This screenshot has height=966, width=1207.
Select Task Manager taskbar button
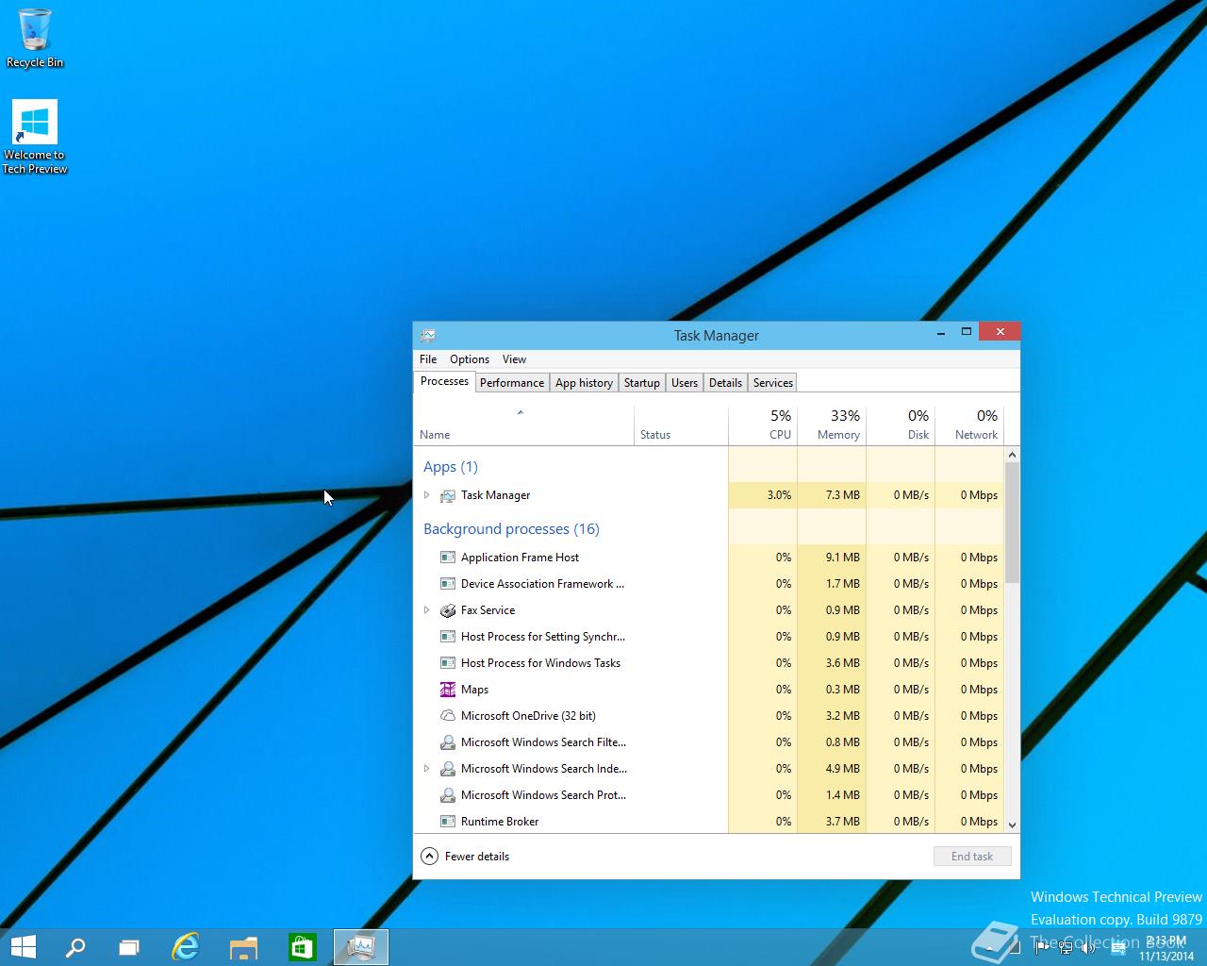(361, 946)
